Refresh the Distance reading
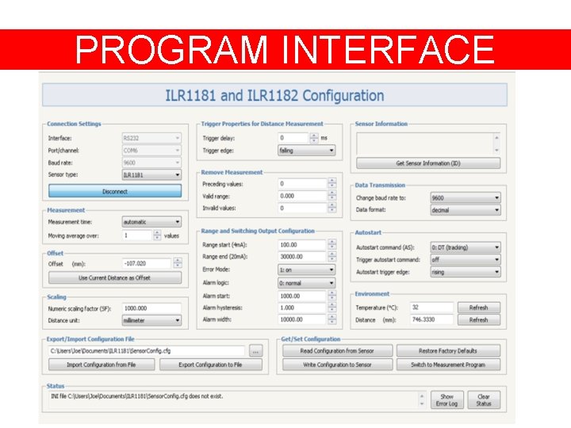This screenshot has height=428, width=571. click(479, 320)
